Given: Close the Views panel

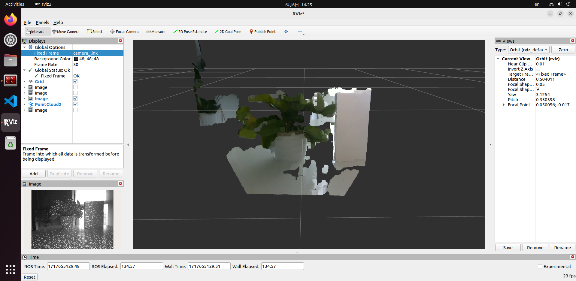Looking at the screenshot, I should 572,41.
